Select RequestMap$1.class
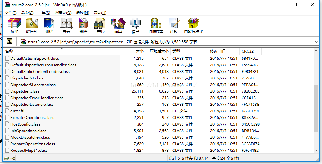This screenshot has width=322, height=164. click(x=29, y=150)
